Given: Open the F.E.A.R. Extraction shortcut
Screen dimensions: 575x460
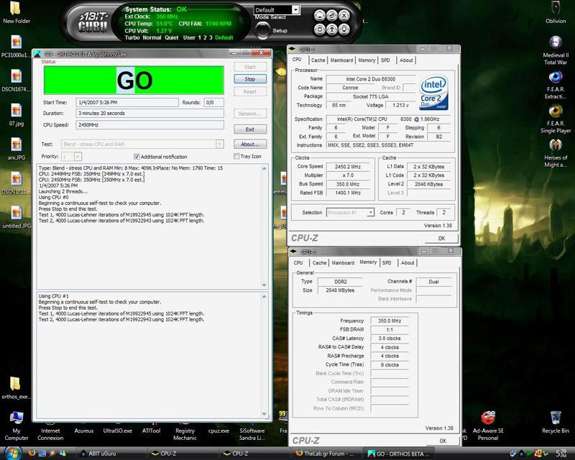Looking at the screenshot, I should tap(556, 85).
